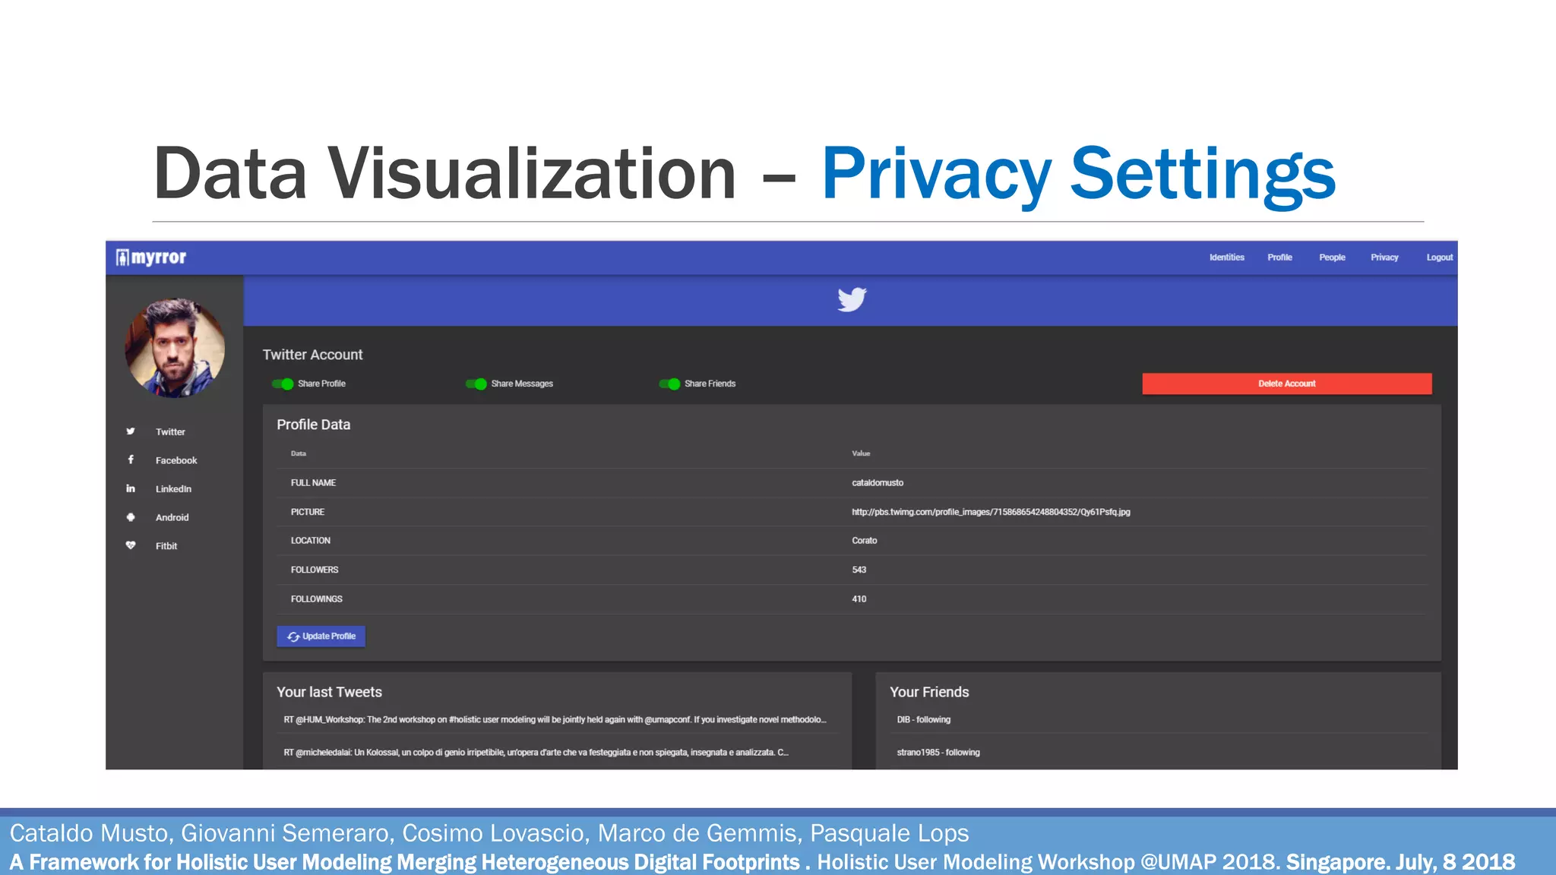This screenshot has width=1556, height=875.
Task: Click the PICTURE row label
Action: point(307,512)
